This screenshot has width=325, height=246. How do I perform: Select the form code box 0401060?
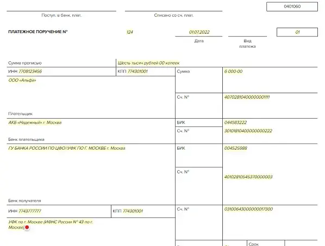(292, 7)
